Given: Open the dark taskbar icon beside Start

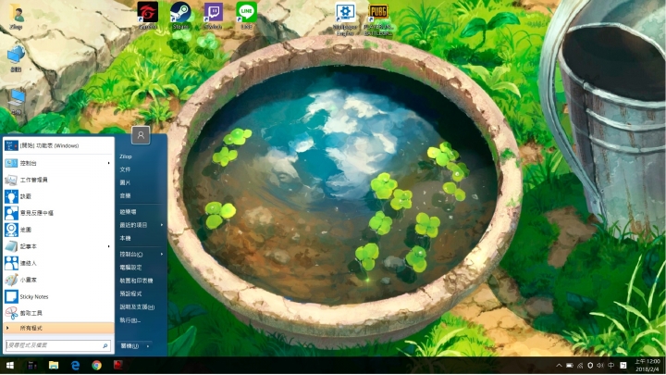Looking at the screenshot, I should 31,365.
